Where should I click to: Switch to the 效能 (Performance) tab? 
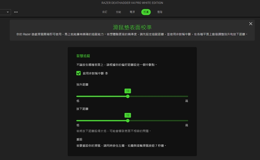118,12
